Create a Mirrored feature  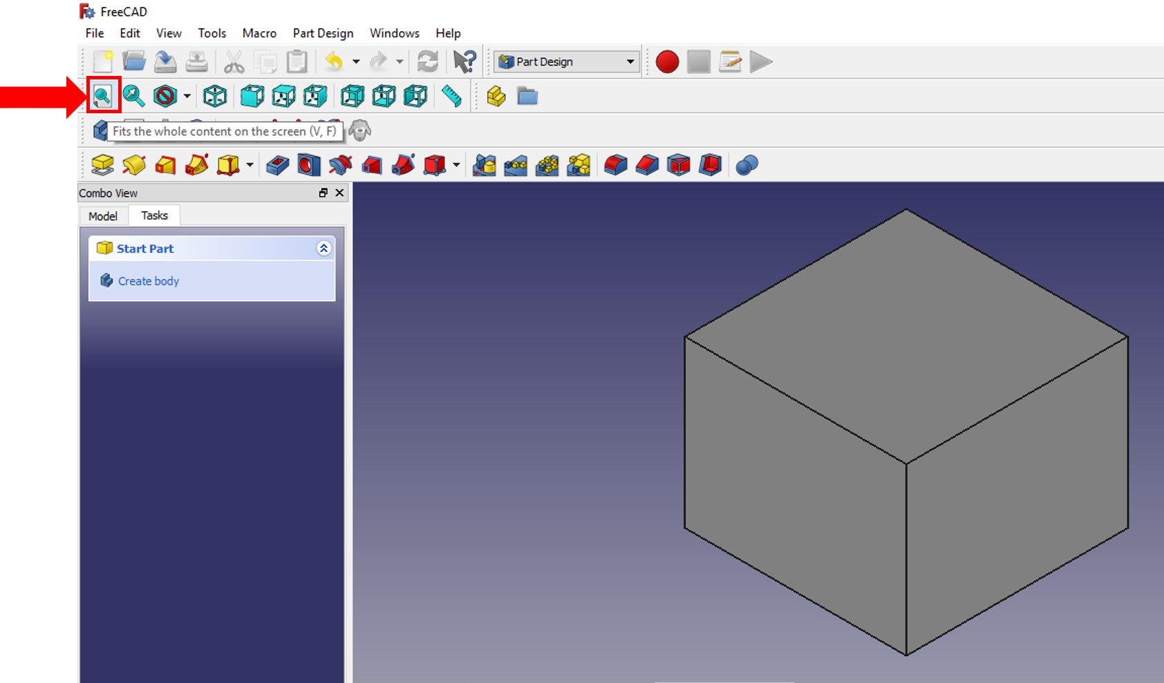point(483,164)
